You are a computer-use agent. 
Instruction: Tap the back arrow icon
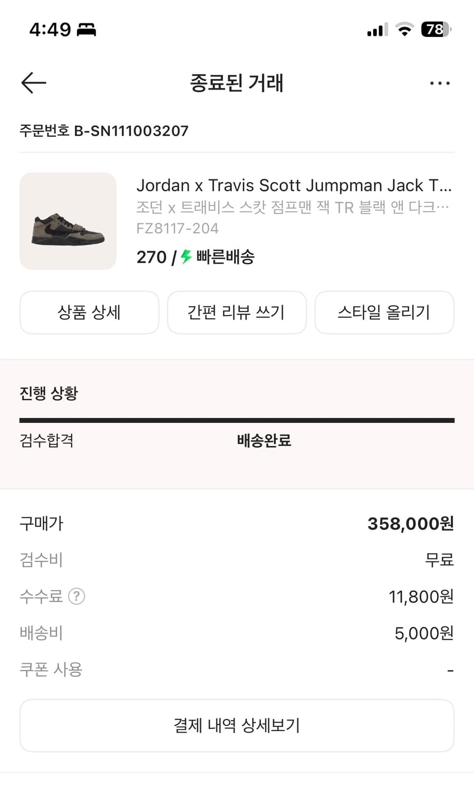point(34,83)
